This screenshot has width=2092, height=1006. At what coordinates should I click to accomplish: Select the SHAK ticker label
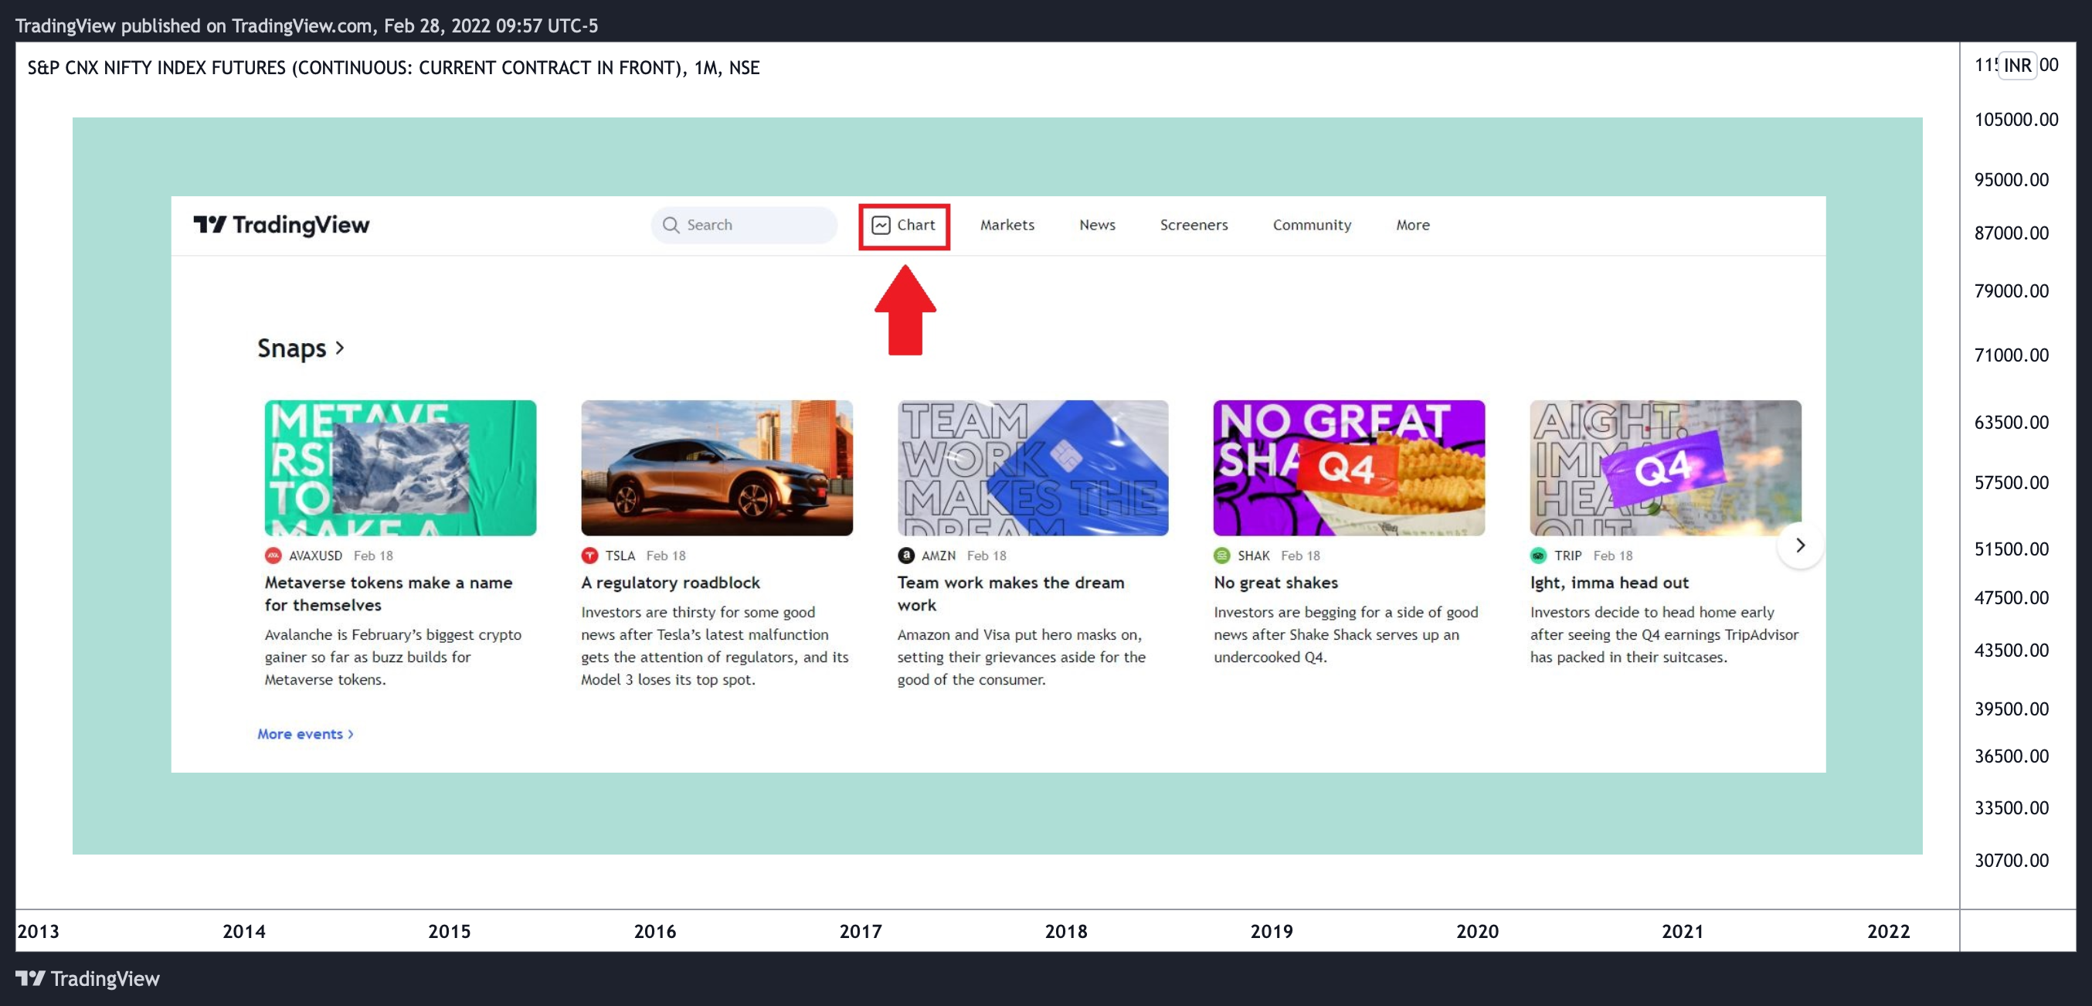(1253, 556)
